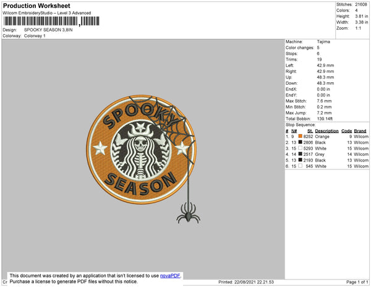This screenshot has width=371, height=287.
Task: Click the white swatch in row 6 (545 stitches)
Action: (301, 166)
